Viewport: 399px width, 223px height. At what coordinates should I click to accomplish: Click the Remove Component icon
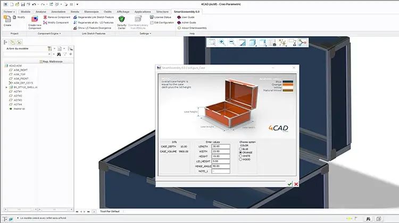(x=58, y=17)
